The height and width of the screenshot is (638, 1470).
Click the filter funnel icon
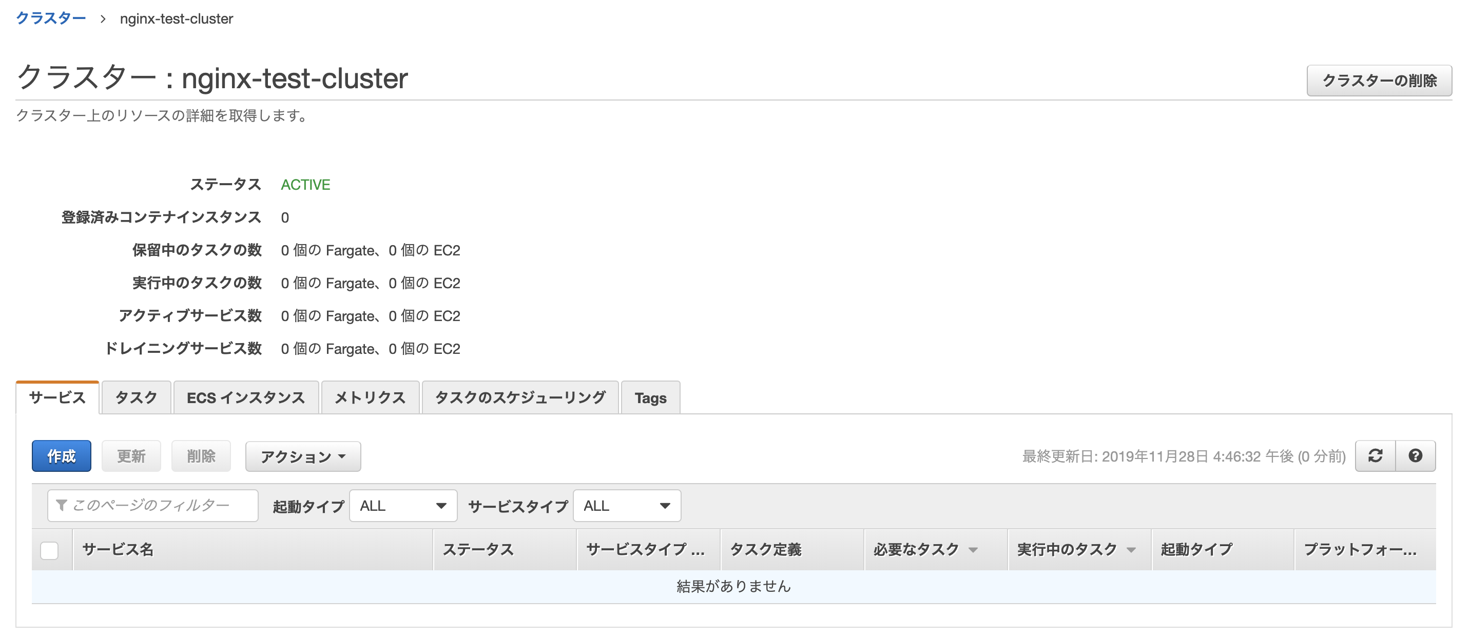pos(61,505)
